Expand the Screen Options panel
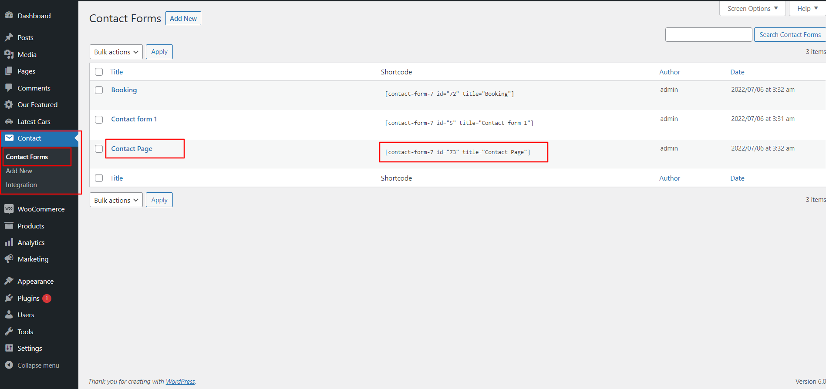The width and height of the screenshot is (826, 389). [752, 9]
